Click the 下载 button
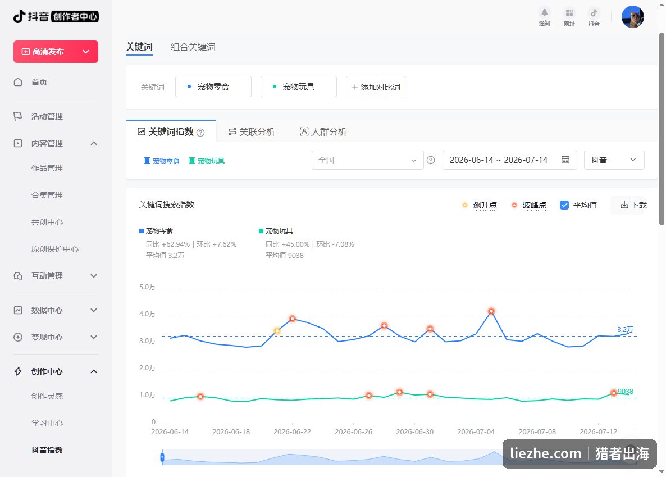 tap(633, 205)
